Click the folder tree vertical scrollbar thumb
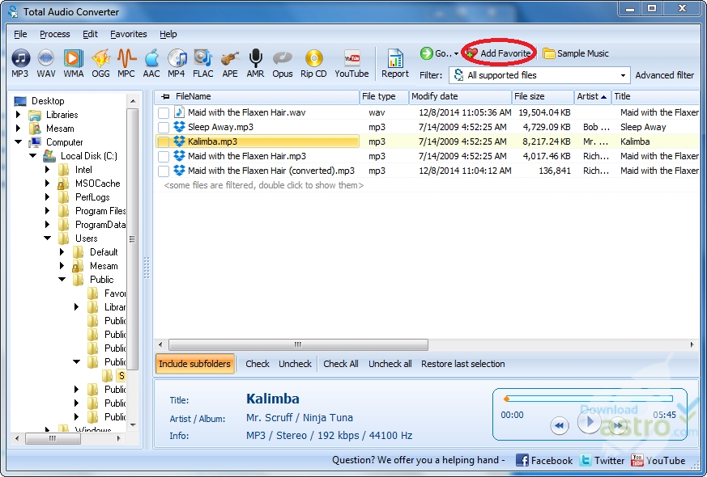 click(x=132, y=239)
